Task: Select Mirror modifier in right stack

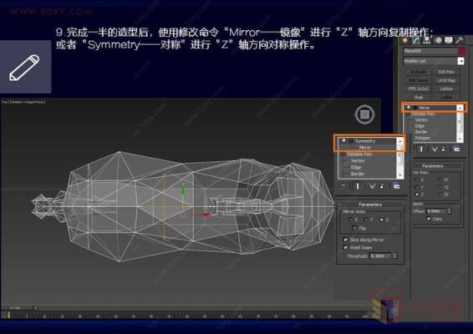Action: [x=425, y=108]
